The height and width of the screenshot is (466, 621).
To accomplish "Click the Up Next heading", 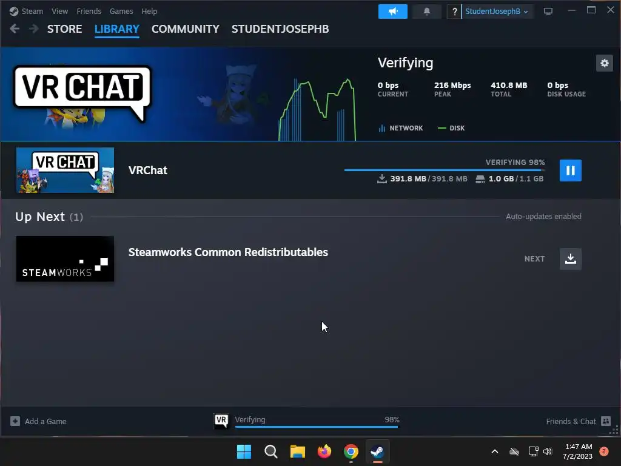I will [x=40, y=217].
